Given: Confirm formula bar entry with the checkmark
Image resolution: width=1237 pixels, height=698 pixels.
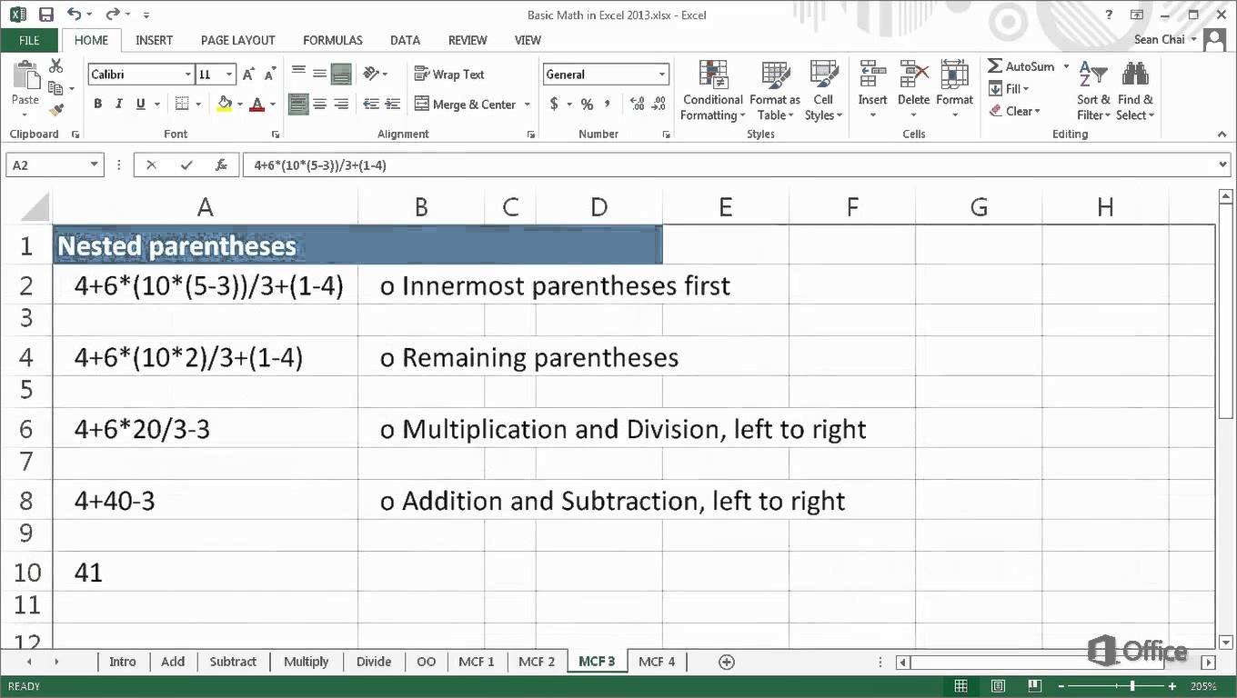Looking at the screenshot, I should (x=186, y=165).
